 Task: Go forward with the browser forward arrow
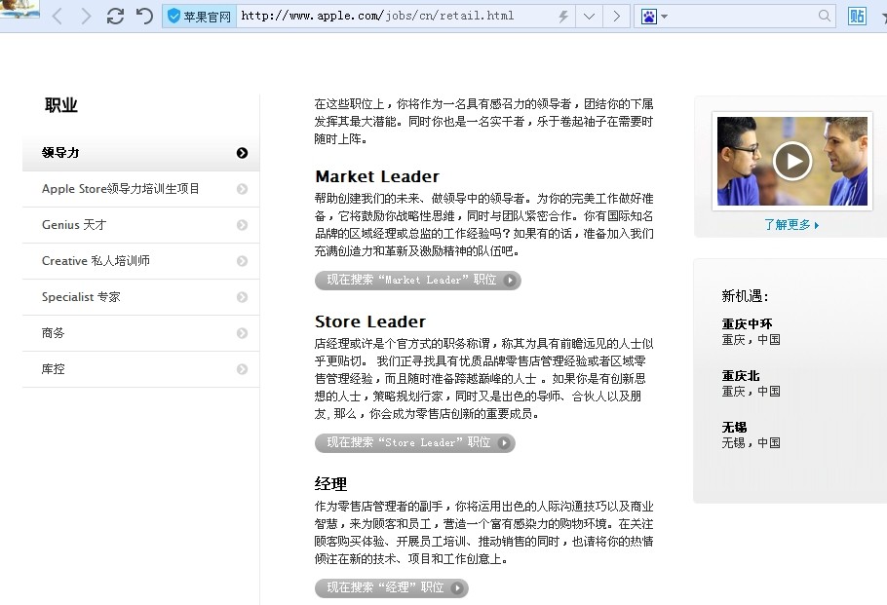coord(86,16)
